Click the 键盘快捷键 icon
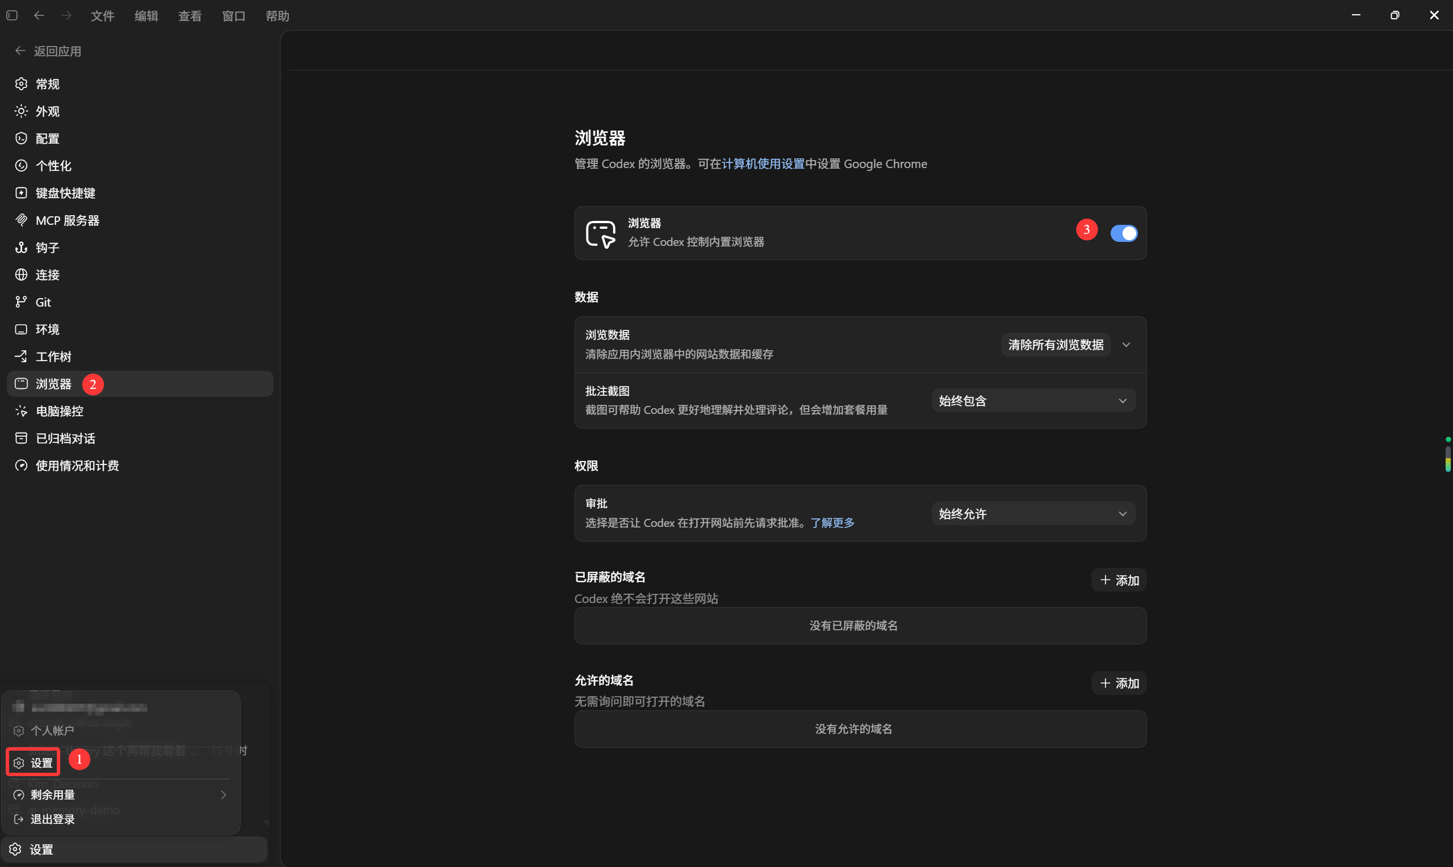Image resolution: width=1453 pixels, height=867 pixels. (21, 193)
